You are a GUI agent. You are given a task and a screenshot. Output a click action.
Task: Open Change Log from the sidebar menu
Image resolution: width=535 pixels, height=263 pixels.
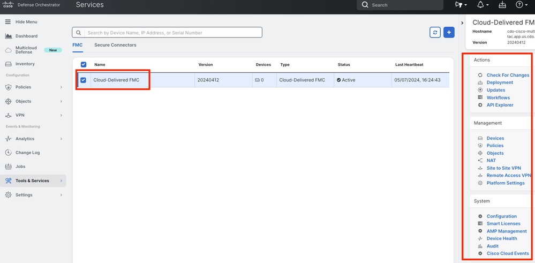coord(28,153)
